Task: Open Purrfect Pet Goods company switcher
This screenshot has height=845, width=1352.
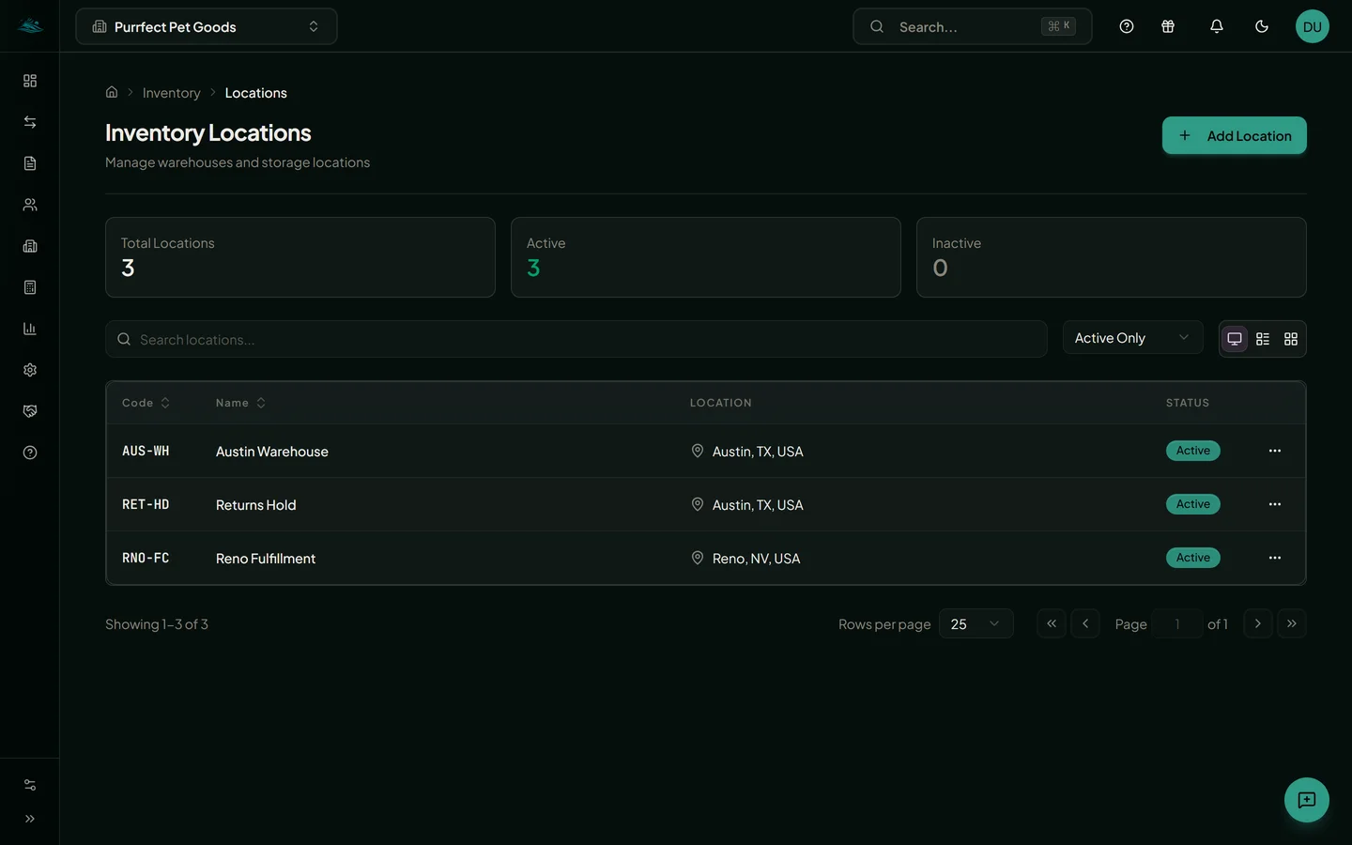Action: (x=207, y=26)
